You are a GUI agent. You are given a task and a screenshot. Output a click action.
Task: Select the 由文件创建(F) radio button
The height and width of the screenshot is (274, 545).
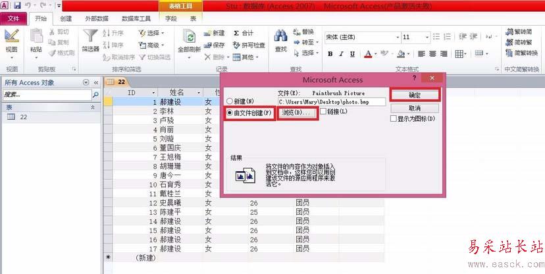coord(230,113)
